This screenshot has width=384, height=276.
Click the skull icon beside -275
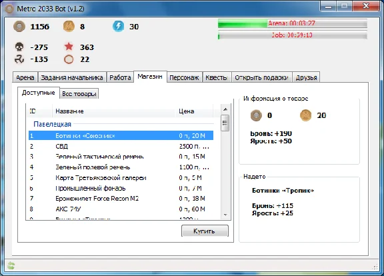click(19, 47)
